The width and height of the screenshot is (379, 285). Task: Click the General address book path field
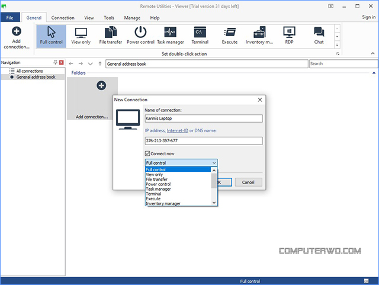point(207,64)
